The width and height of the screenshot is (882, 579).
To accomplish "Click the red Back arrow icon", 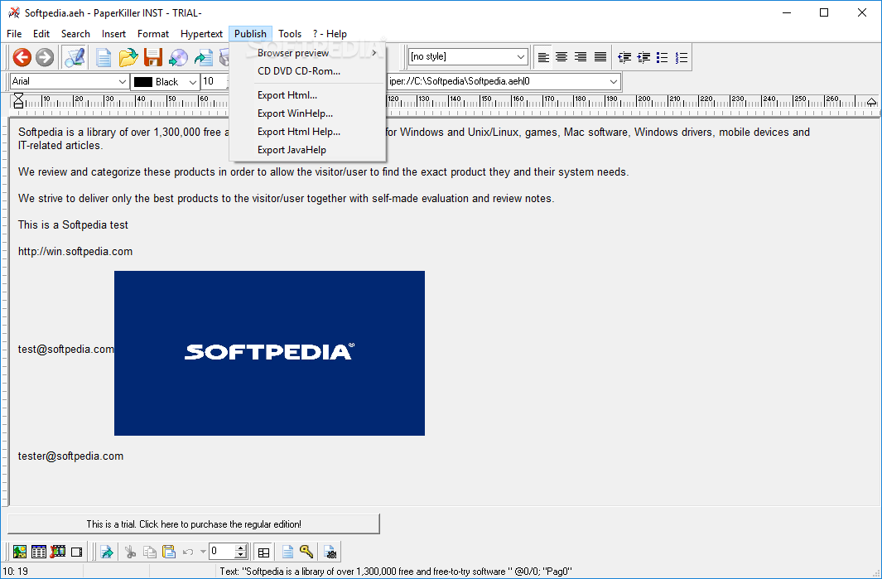I will (x=22, y=57).
